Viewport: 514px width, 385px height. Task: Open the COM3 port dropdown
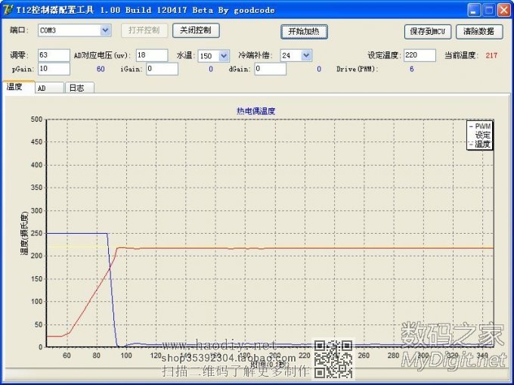click(105, 30)
